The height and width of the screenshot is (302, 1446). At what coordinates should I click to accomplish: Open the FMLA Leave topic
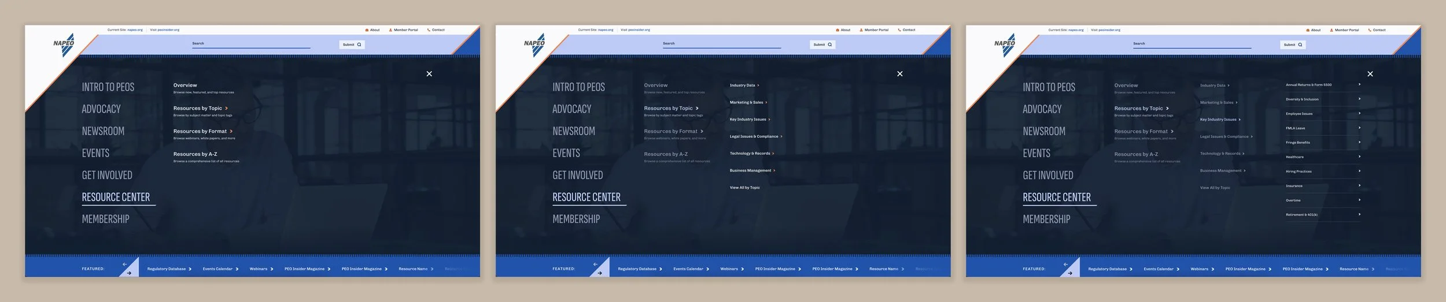[x=1323, y=128]
